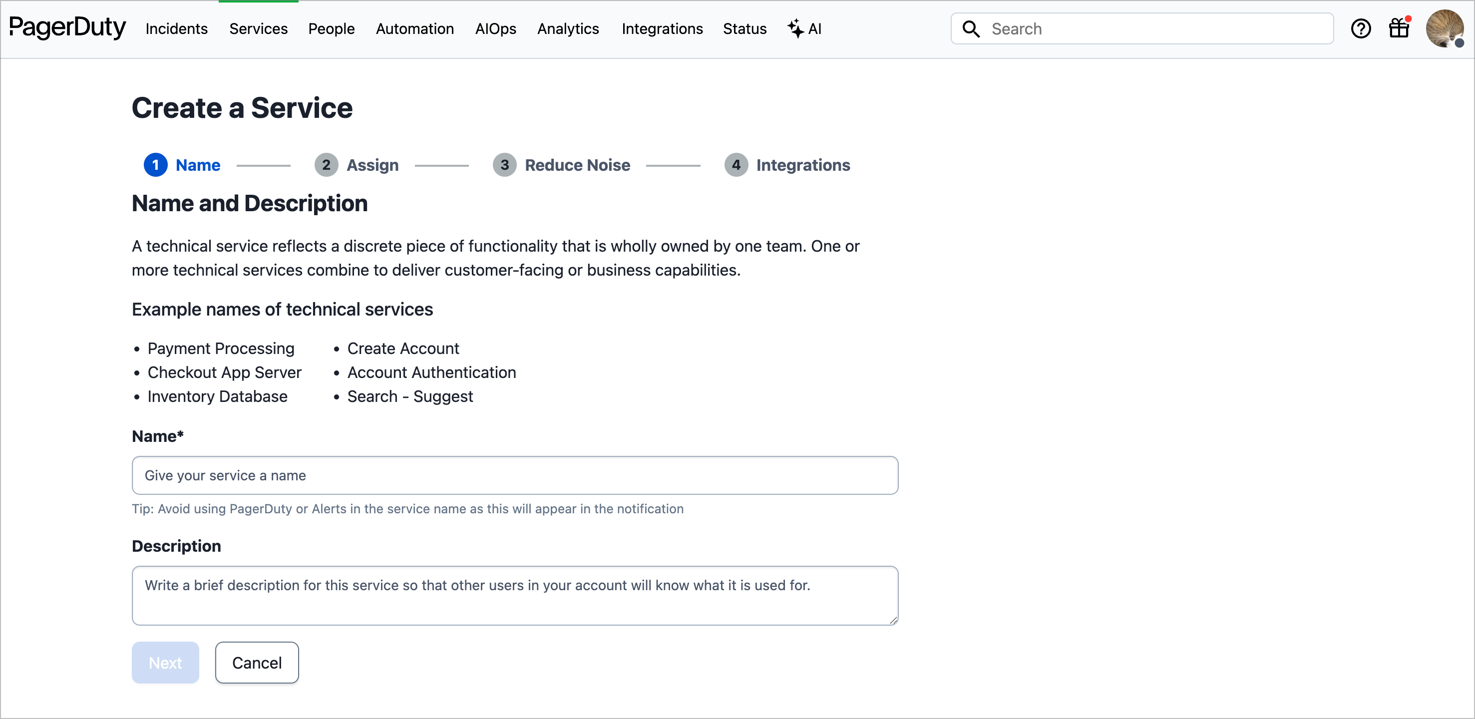This screenshot has width=1475, height=719.
Task: Open the gift box what's new icon
Action: click(1399, 28)
